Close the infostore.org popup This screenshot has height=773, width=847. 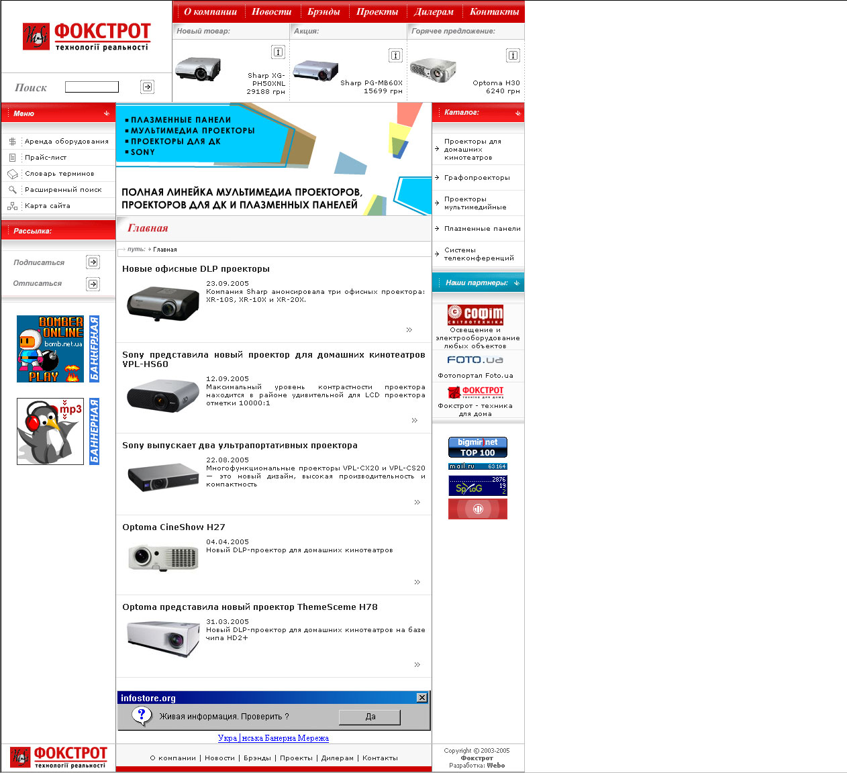tap(422, 698)
